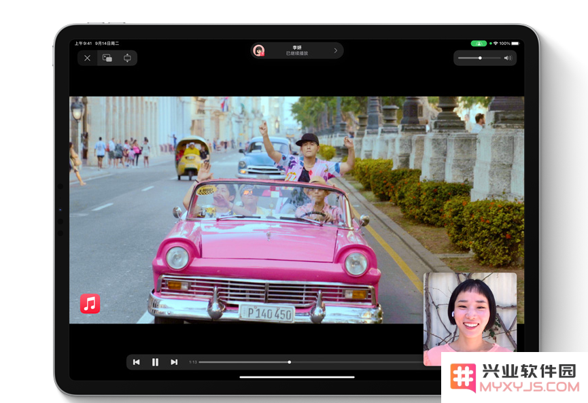Close the SharePlay video player
This screenshot has height=403, width=588.
[x=88, y=58]
